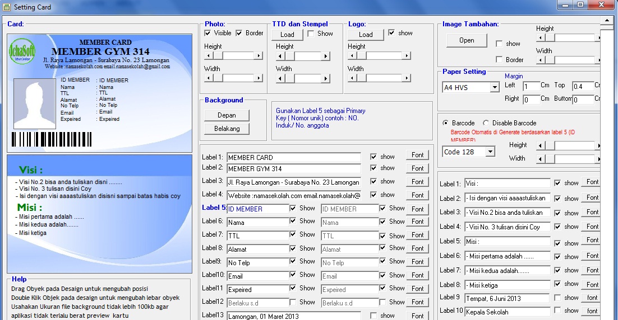
Task: Select the Disable Barcode radio button
Action: (486, 123)
